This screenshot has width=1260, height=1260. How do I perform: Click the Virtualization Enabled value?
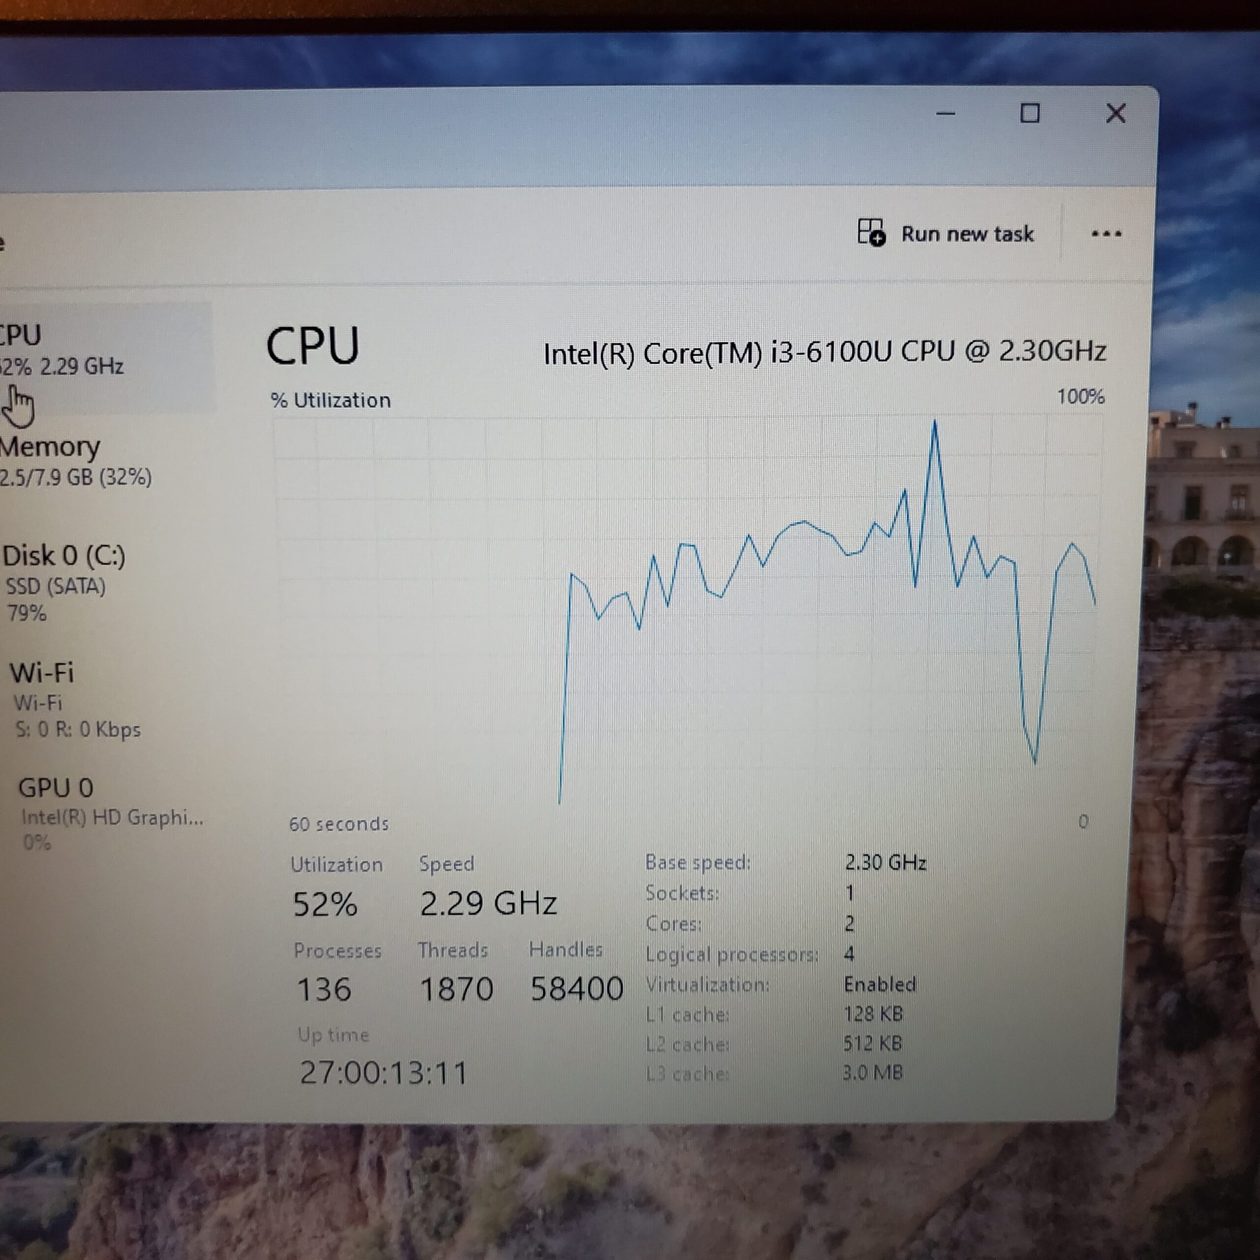point(880,984)
